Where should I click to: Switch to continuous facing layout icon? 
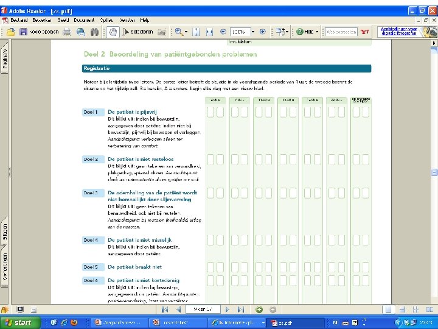click(415, 310)
